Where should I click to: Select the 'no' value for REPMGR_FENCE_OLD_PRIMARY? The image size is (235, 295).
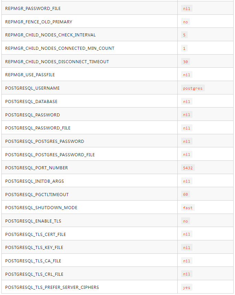click(x=186, y=22)
